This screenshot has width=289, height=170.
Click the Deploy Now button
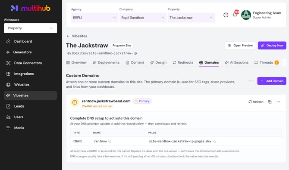coord(272,46)
